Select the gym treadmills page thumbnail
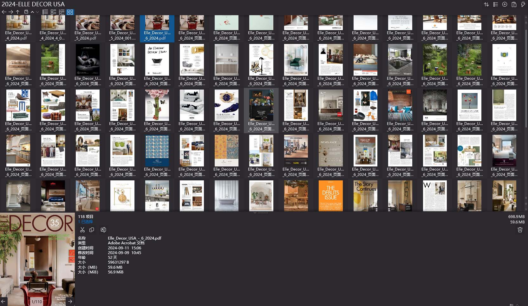 coord(296,151)
